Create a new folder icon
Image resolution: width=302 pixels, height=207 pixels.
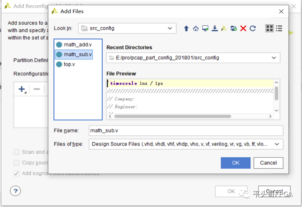[x=234, y=29]
